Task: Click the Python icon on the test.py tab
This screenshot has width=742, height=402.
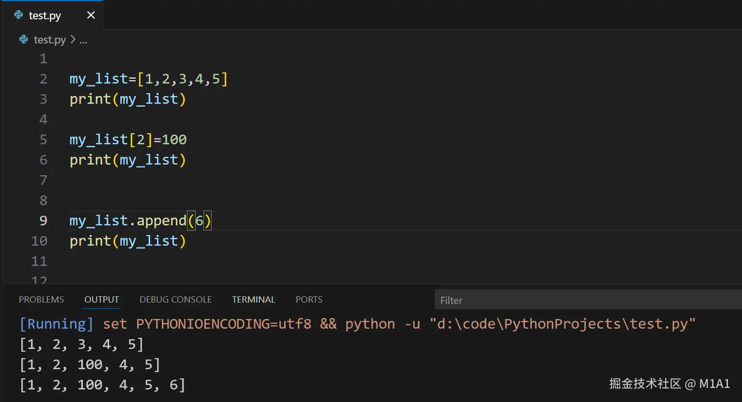Action: pyautogui.click(x=19, y=15)
